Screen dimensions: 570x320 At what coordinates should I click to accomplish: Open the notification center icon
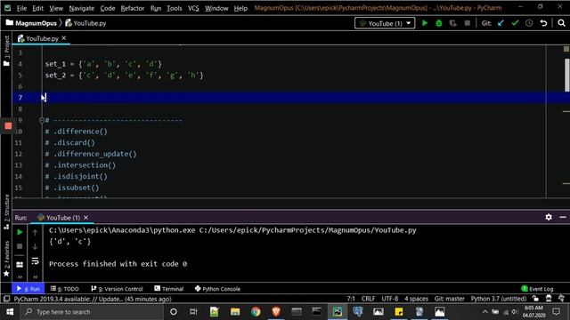[x=556, y=312]
